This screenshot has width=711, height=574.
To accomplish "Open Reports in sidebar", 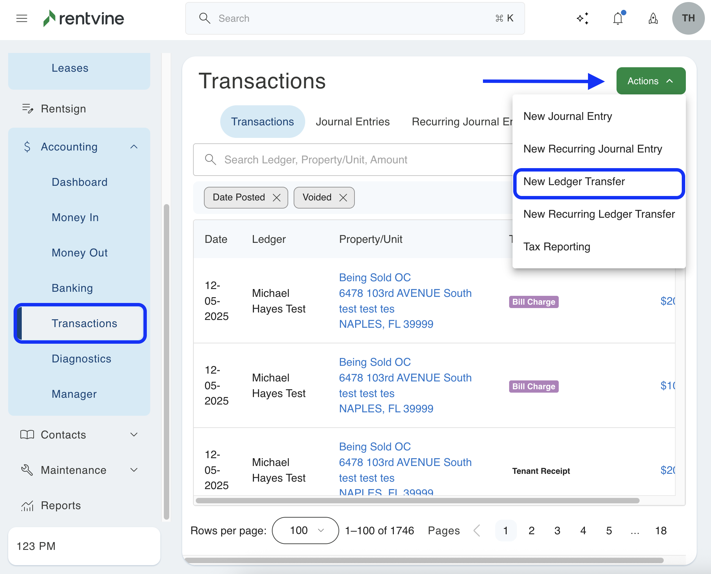I will pyautogui.click(x=60, y=505).
